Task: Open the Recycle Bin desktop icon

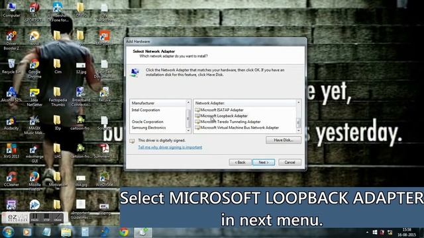Action: coord(11,66)
